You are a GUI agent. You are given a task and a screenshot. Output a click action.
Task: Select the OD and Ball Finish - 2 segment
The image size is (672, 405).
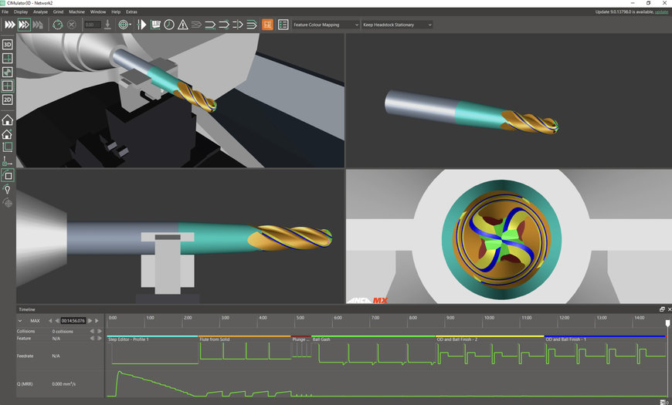(490, 339)
